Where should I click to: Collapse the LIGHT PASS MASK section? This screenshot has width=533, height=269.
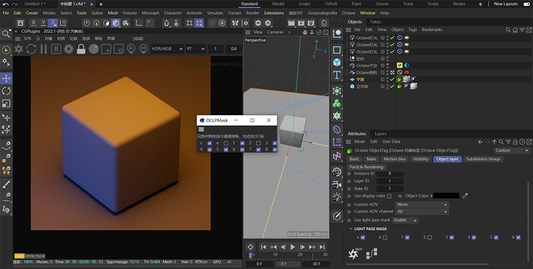click(350, 229)
